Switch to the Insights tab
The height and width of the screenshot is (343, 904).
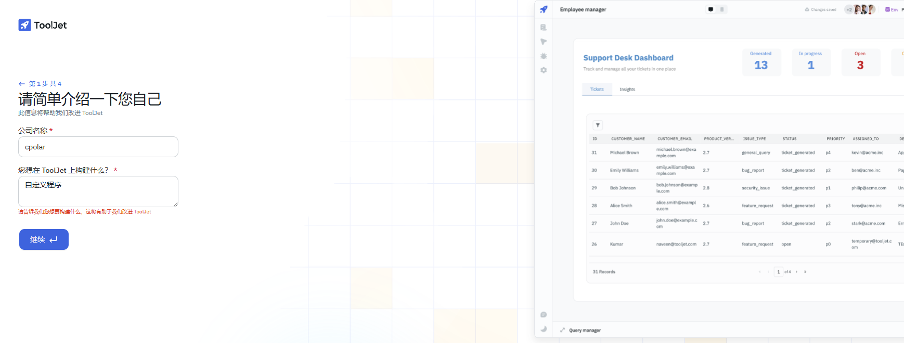[627, 90]
